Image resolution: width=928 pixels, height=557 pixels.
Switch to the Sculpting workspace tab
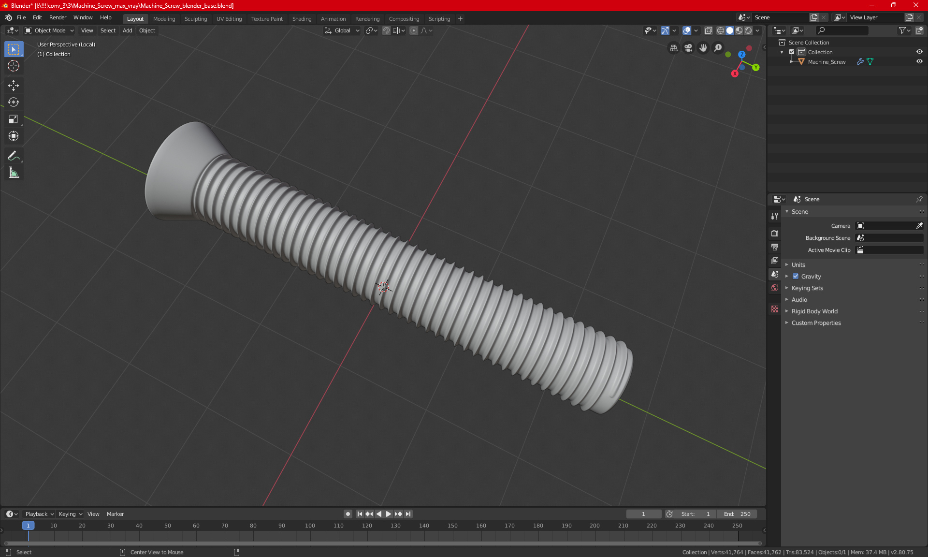(x=196, y=19)
